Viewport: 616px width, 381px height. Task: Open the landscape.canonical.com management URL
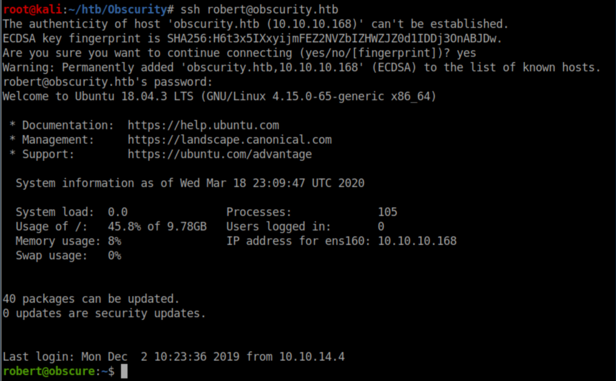tap(230, 140)
